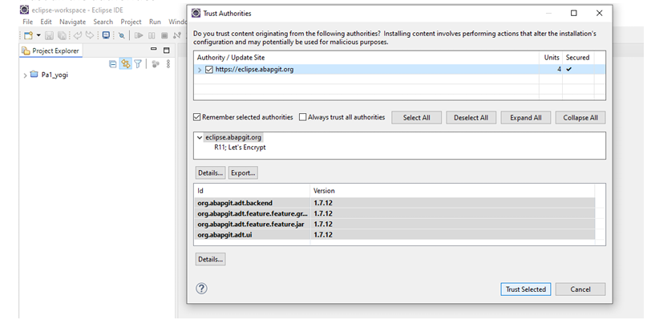The height and width of the screenshot is (324, 647).
Task: Open the dialog help question mark icon
Action: tap(201, 289)
